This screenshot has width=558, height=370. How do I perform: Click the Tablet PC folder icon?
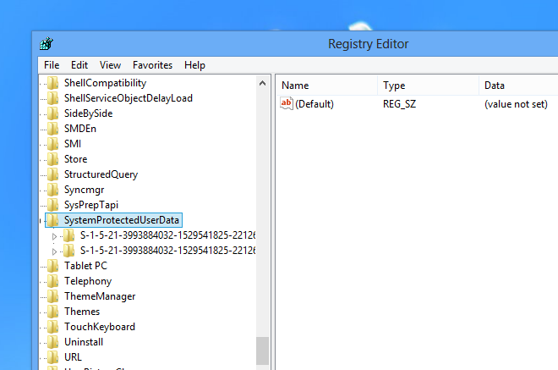click(53, 266)
